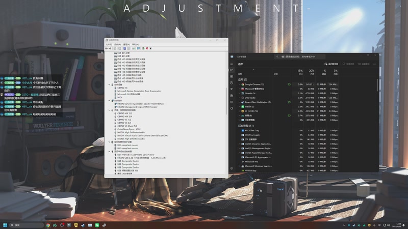Click the Steam icon in the taskbar

(83, 225)
